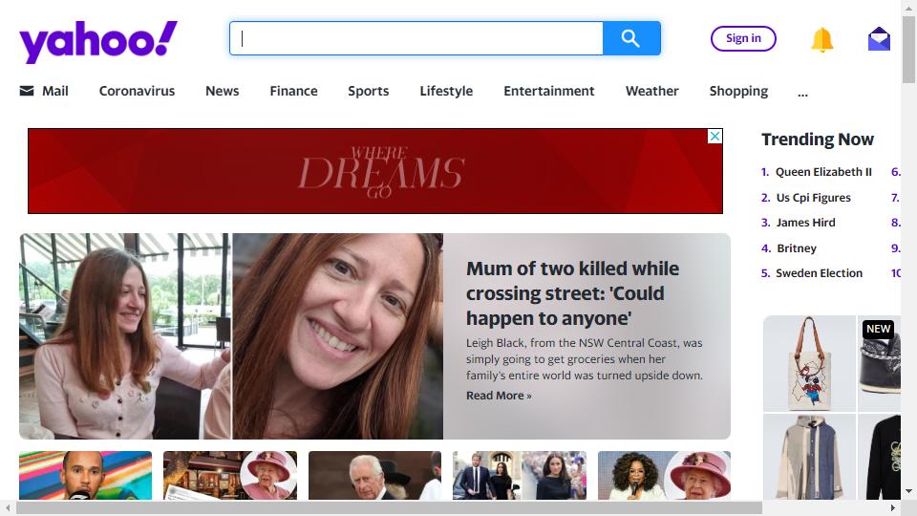The image size is (917, 516).
Task: Click the vertical scrollbar down arrow
Action: pyautogui.click(x=908, y=491)
